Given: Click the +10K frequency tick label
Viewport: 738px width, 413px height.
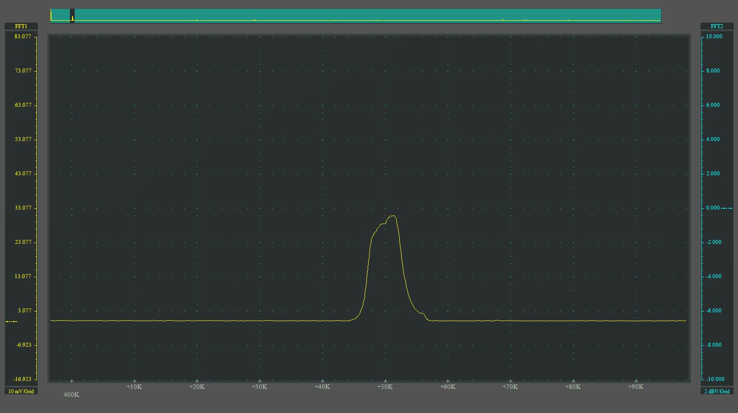Looking at the screenshot, I should click(x=134, y=387).
